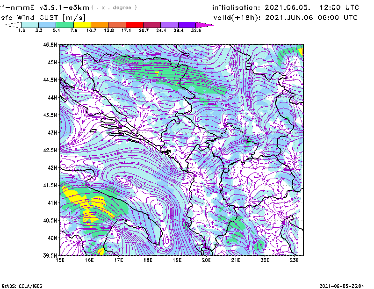Click the 24.4 legend value
This screenshot has height=289, width=374.
pos(161,30)
